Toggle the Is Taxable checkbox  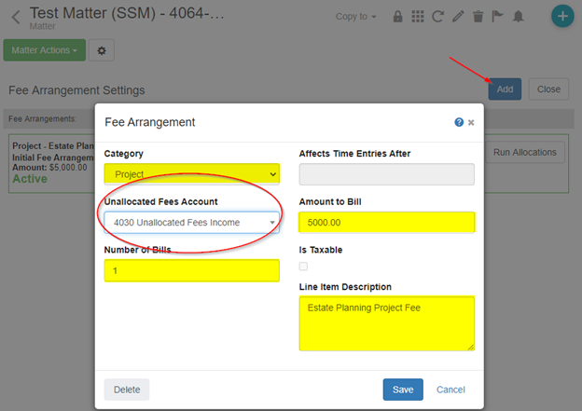tap(303, 266)
